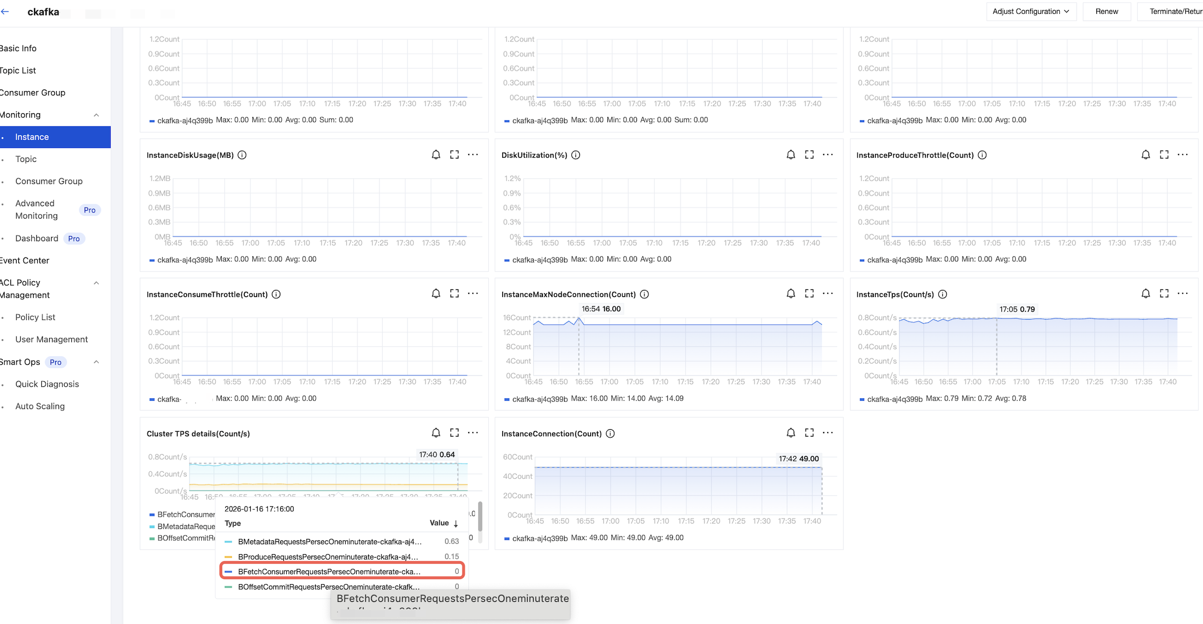Click info icon next to InstanceTps title
The width and height of the screenshot is (1203, 624).
tap(942, 294)
